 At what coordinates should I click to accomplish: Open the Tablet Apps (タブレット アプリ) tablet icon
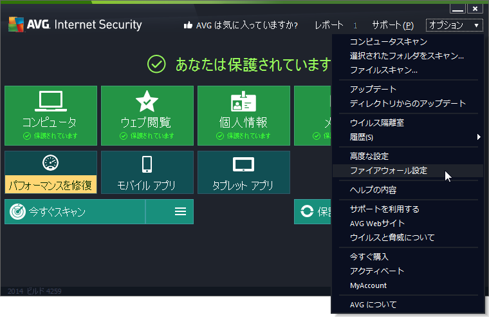[x=243, y=164]
